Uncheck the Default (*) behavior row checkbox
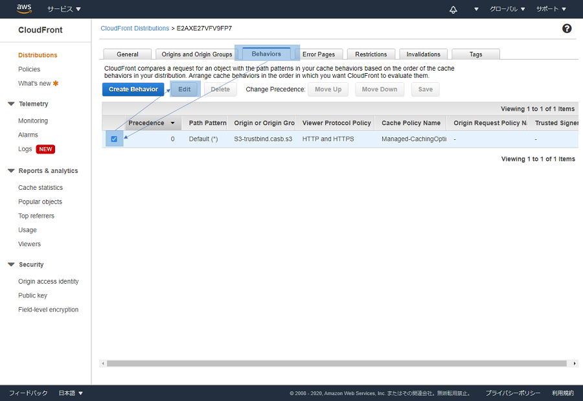Viewport: 583px width, 401px height. coord(114,139)
